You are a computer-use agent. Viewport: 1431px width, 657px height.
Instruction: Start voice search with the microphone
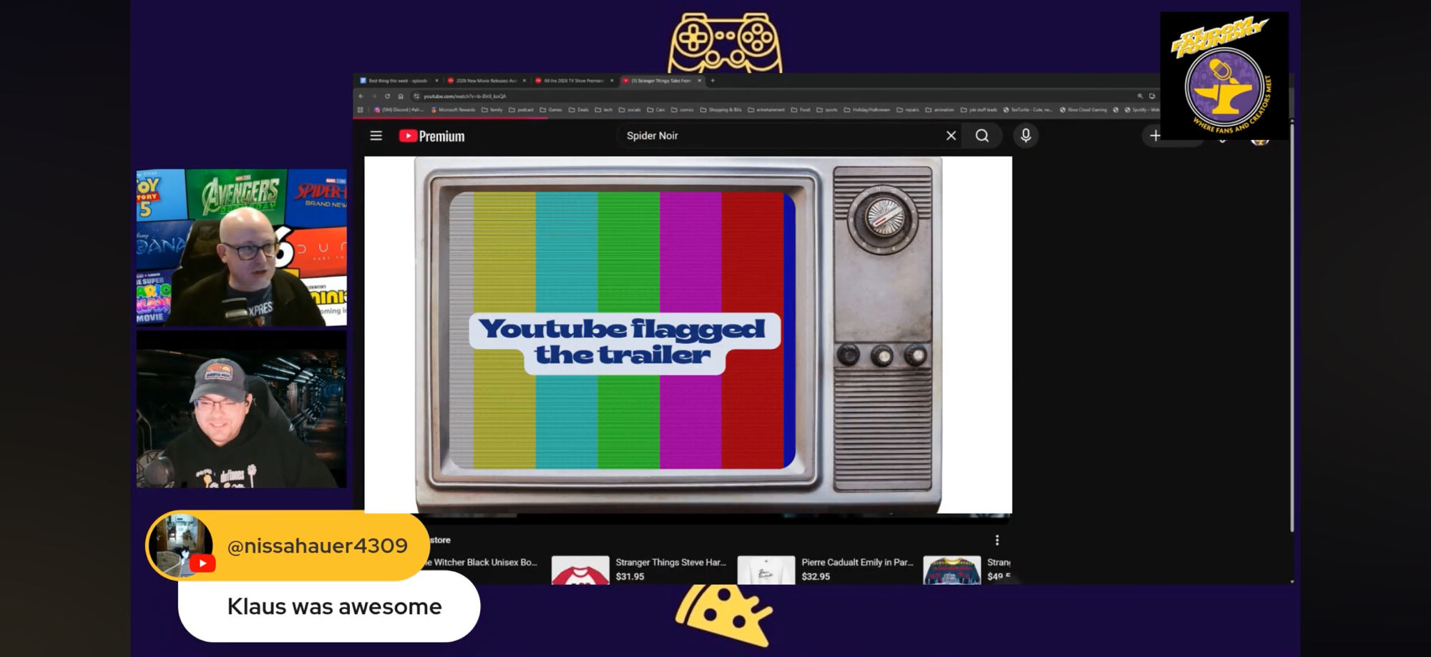pos(1025,136)
